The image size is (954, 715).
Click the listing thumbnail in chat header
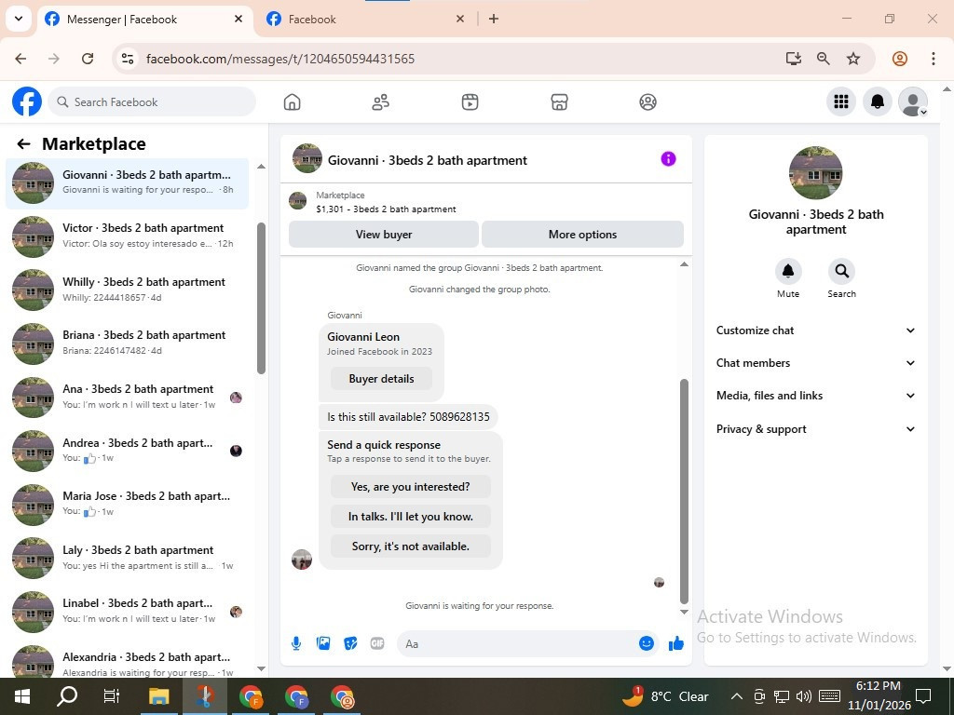[297, 200]
